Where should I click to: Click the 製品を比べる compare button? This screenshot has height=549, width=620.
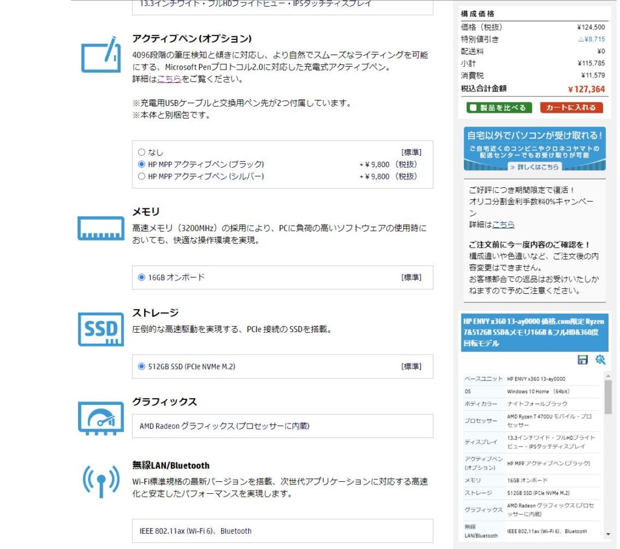pyautogui.click(x=499, y=108)
